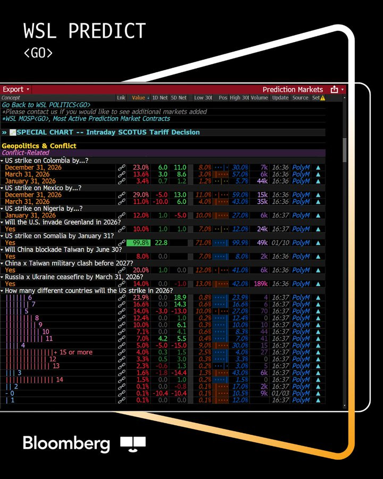Click PolyM source for Colombia January 31, 2026
Viewport: 383px width, 479px height.
coord(301,181)
